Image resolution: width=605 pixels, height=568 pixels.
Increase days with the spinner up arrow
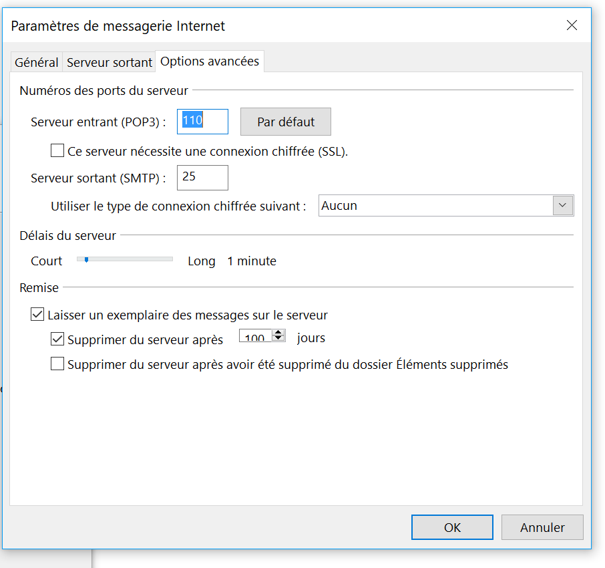coord(278,333)
